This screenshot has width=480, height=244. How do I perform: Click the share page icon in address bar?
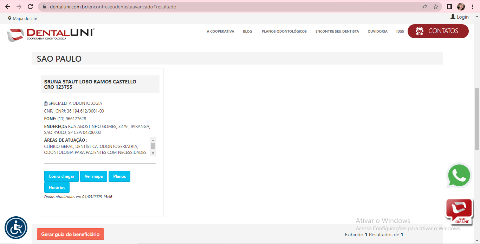(x=424, y=7)
